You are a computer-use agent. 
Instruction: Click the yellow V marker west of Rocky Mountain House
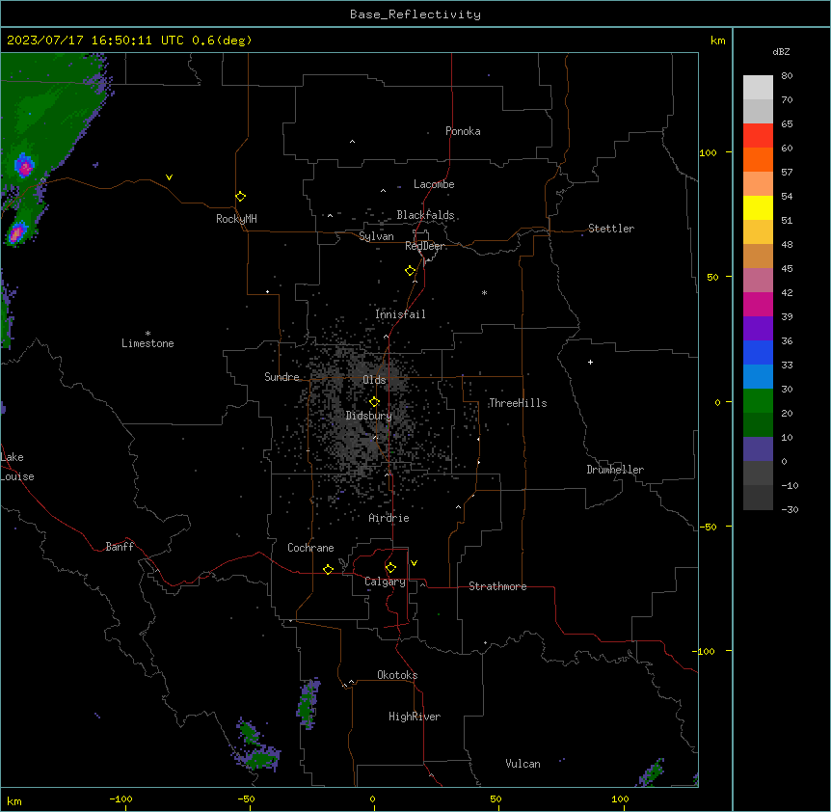169,177
